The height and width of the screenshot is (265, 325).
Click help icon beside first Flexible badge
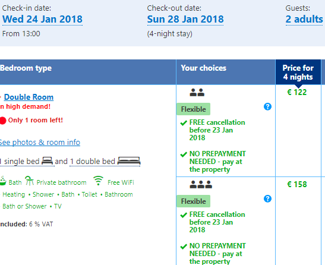click(267, 106)
